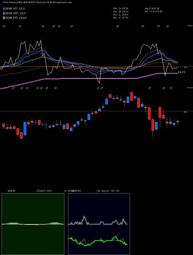Select the 'DOW PT: 13.63' legend text
This screenshot has width=193, height=255.
pyautogui.click(x=16, y=18)
